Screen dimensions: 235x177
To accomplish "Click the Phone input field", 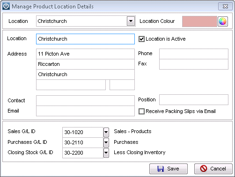I will point(194,54).
